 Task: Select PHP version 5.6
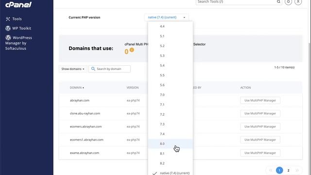click(x=171, y=85)
